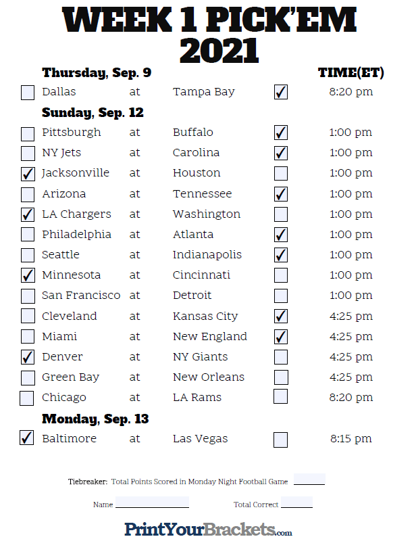This screenshot has width=416, height=539.
Task: Tick the Pittsburgh checkbox
Action: [x=28, y=134]
